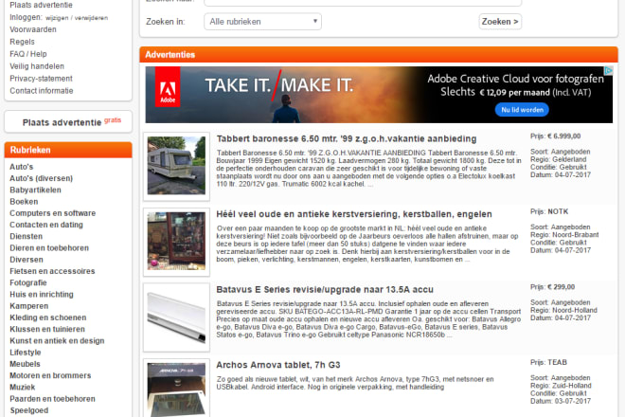Image resolution: width=625 pixels, height=417 pixels.
Task: Click the Regio: Noord-Holland text
Action: tap(563, 310)
